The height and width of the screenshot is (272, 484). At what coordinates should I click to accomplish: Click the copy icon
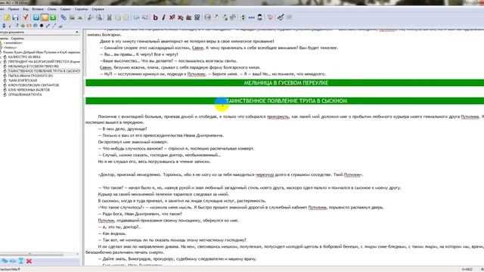[117, 17]
